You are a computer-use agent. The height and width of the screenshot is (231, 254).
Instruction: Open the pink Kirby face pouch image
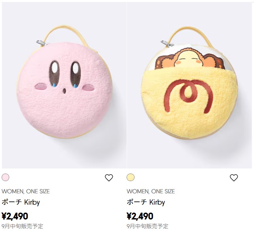tap(64, 85)
